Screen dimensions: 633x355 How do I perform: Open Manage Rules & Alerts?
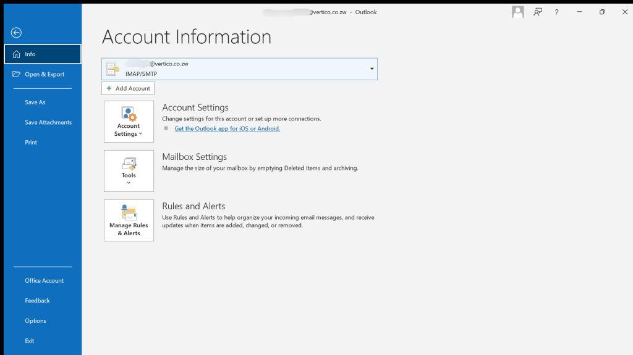[129, 220]
